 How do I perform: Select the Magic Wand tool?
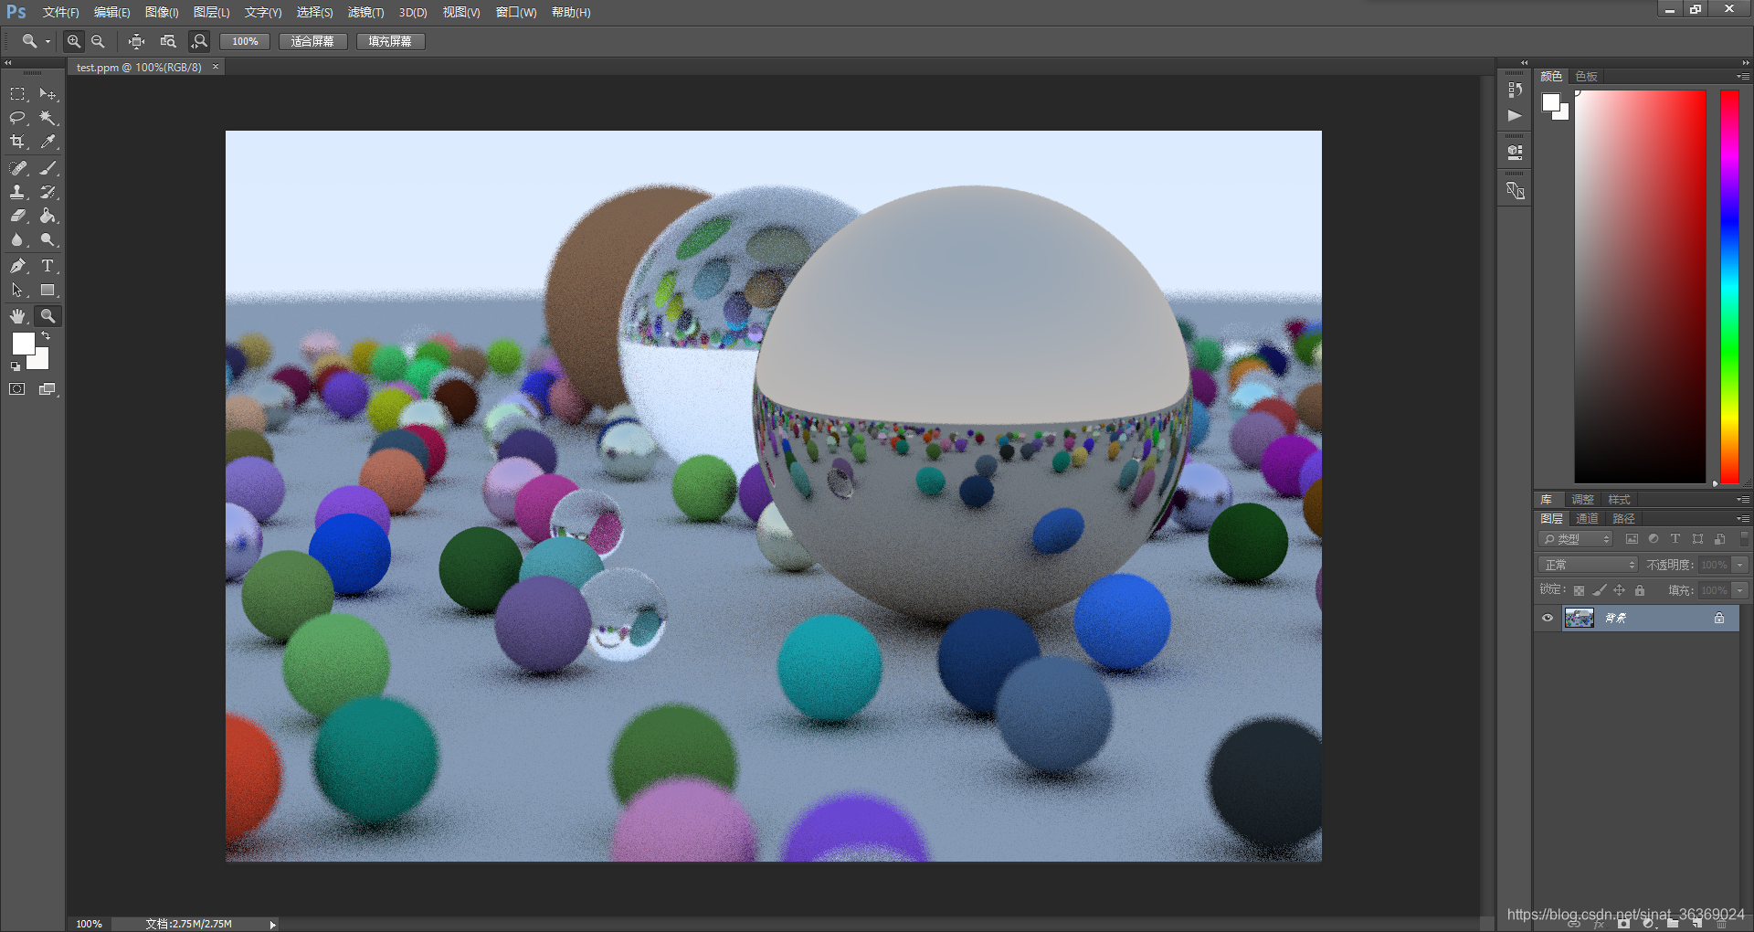click(48, 118)
